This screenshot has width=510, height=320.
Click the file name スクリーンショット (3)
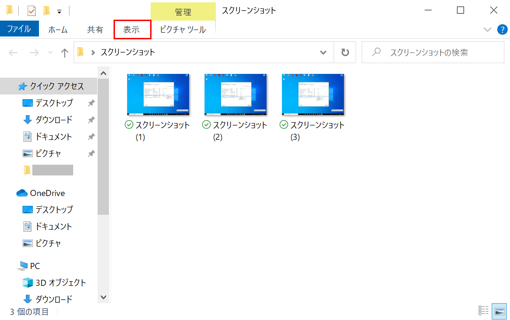point(317,131)
